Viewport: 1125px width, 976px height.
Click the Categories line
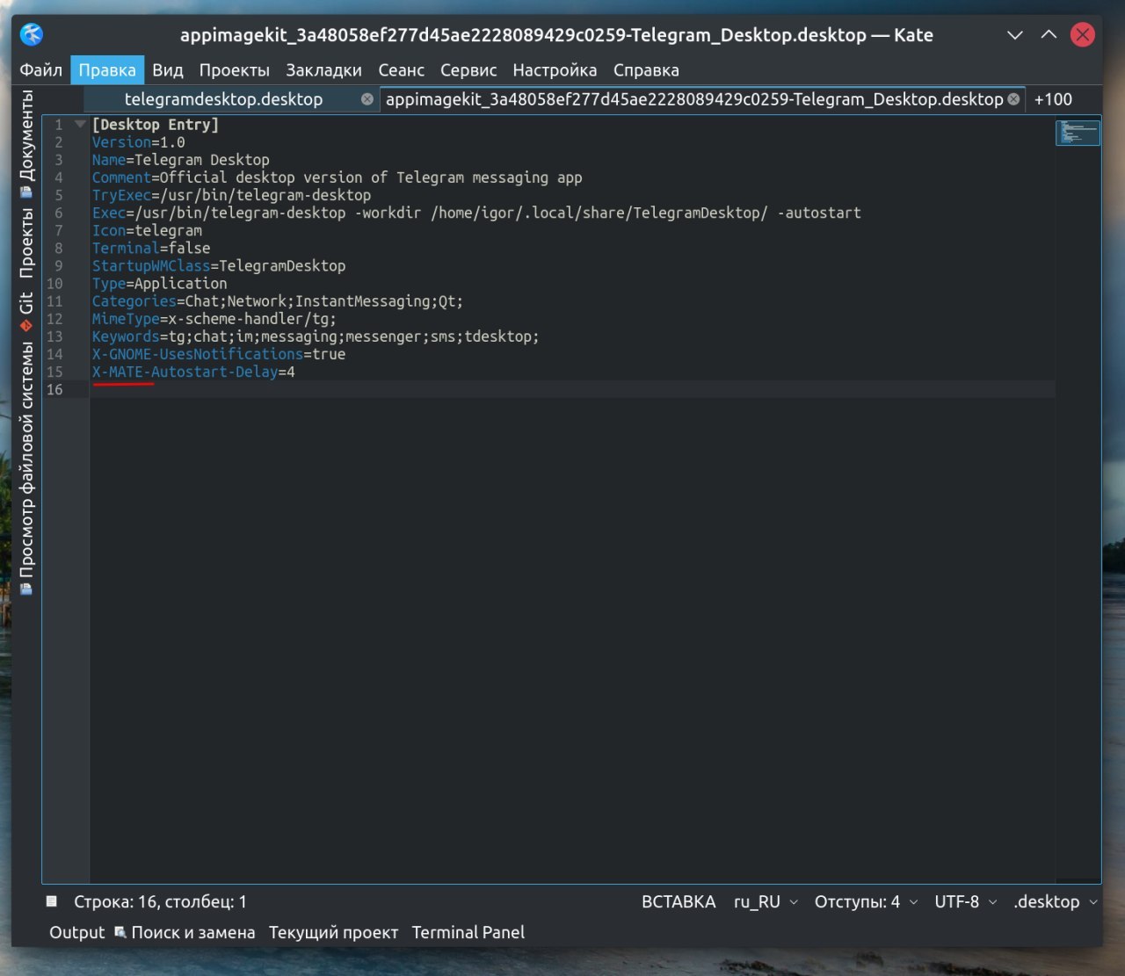(277, 301)
